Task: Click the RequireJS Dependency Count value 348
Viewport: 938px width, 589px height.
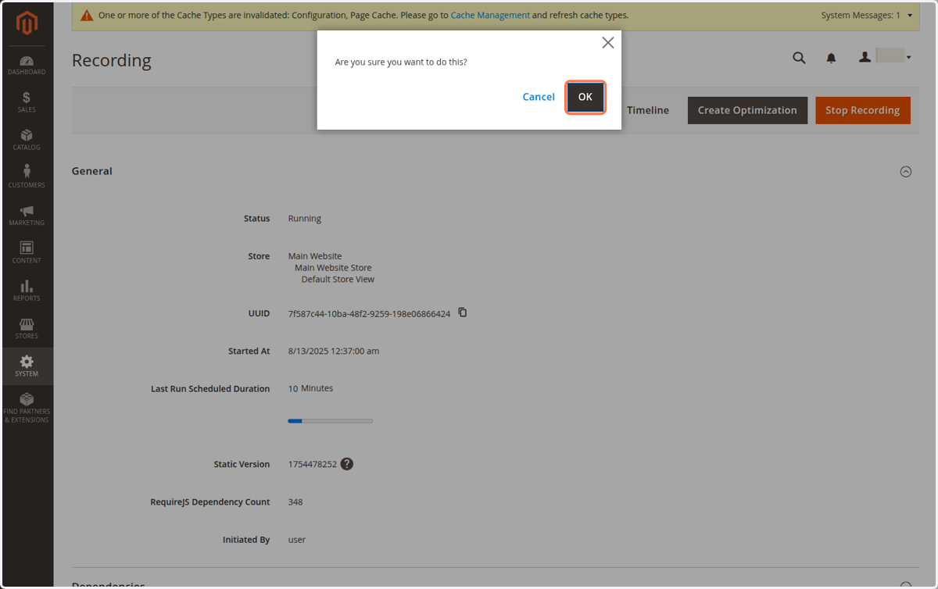Action: [x=295, y=502]
